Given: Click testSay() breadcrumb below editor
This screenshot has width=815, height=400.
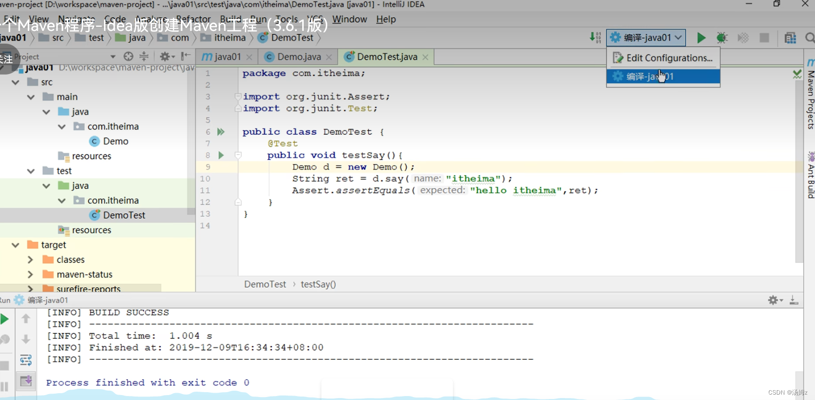Looking at the screenshot, I should (318, 284).
